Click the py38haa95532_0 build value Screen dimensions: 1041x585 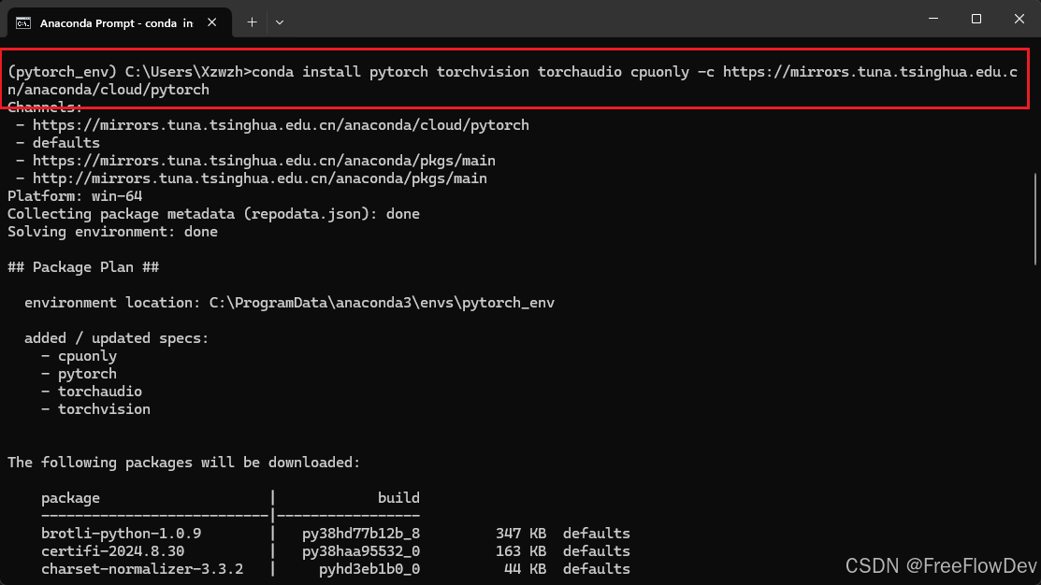pyautogui.click(x=361, y=551)
